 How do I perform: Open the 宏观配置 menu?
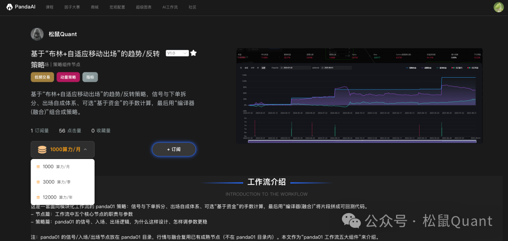coord(117,7)
